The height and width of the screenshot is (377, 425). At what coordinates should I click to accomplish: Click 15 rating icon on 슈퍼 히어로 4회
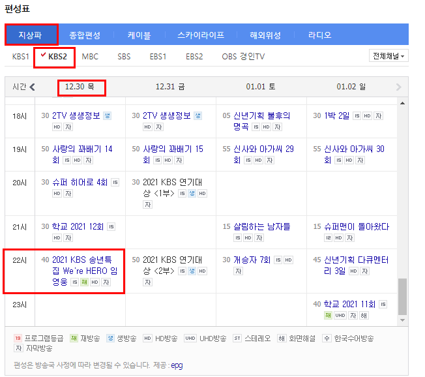(x=115, y=182)
